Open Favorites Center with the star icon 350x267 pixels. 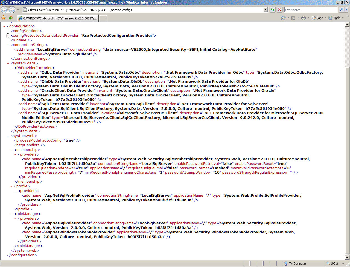[4, 18]
